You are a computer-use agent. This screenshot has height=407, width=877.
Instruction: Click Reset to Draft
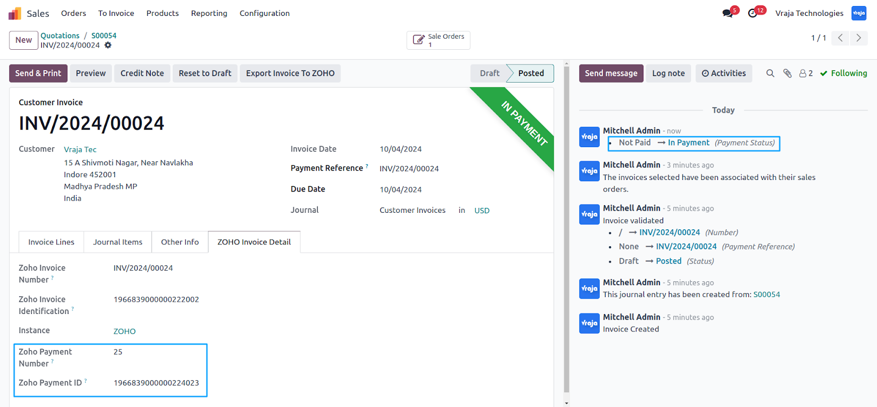click(205, 73)
